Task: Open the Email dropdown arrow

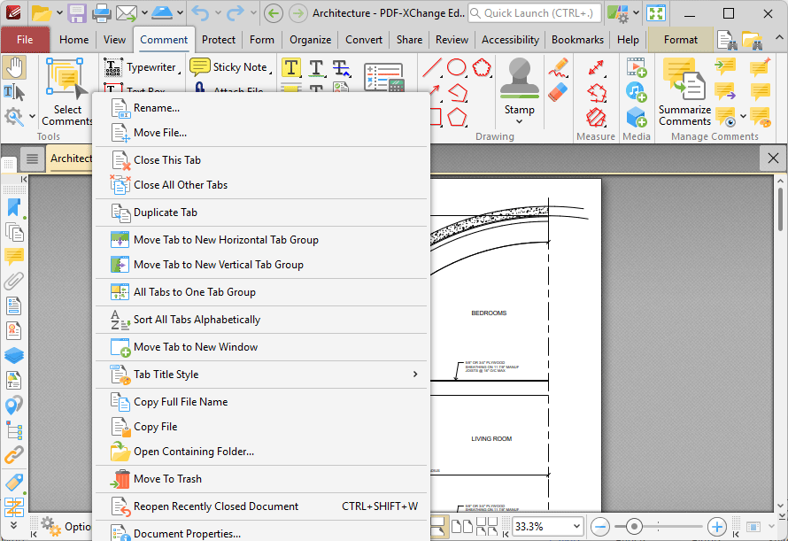Action: (144, 13)
